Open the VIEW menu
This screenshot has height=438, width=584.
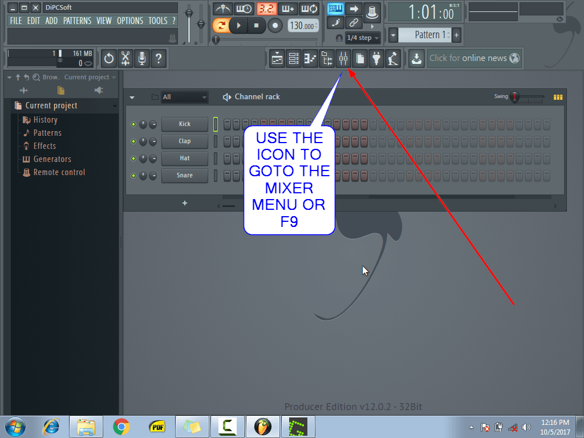pyautogui.click(x=104, y=21)
